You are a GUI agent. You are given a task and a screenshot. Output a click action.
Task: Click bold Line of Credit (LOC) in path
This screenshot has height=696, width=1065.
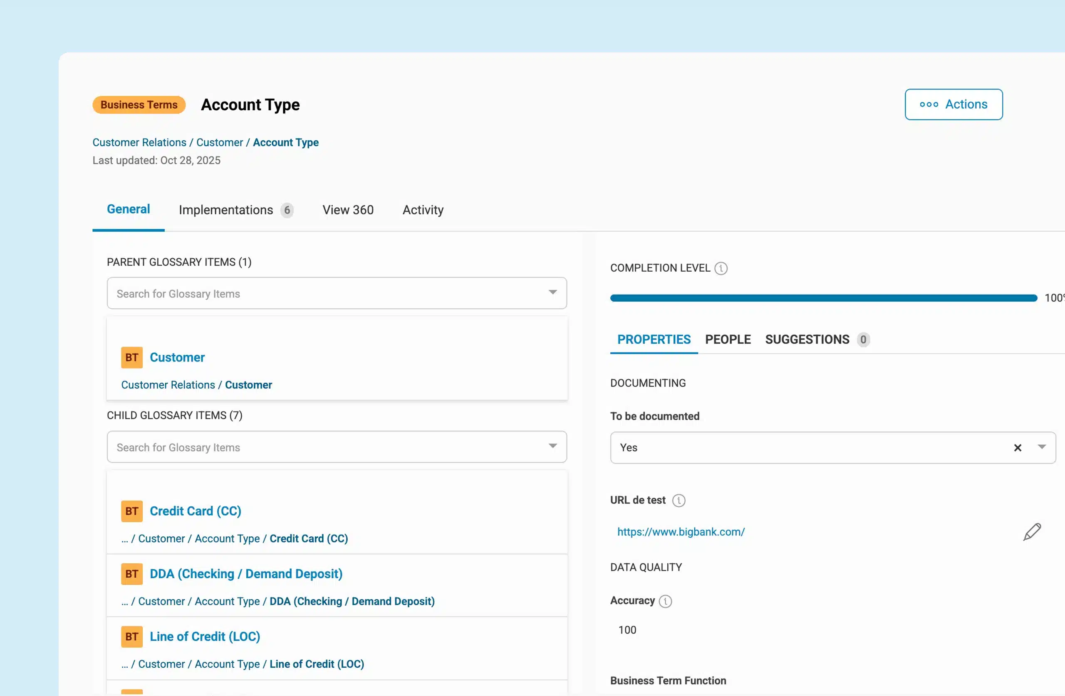click(x=316, y=664)
